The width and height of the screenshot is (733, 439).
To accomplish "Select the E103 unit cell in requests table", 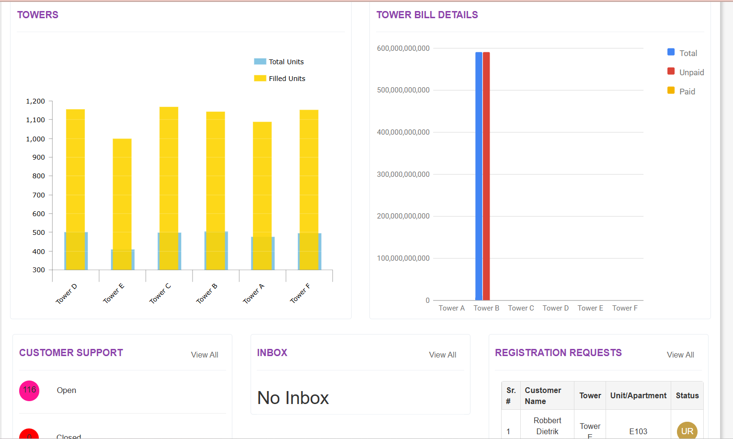I will (638, 431).
